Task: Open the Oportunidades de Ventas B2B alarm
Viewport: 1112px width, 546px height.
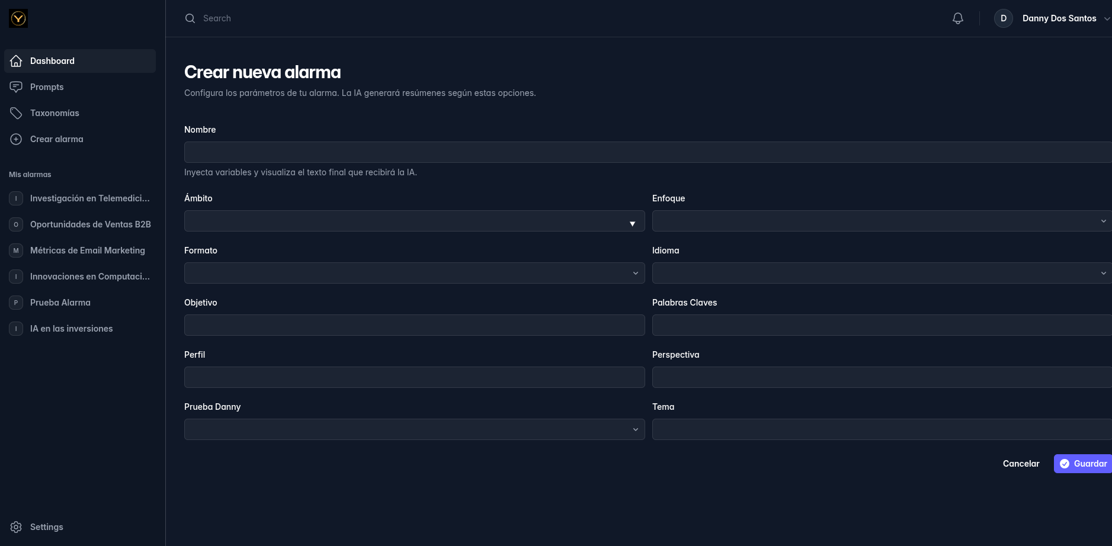Action: tap(90, 224)
